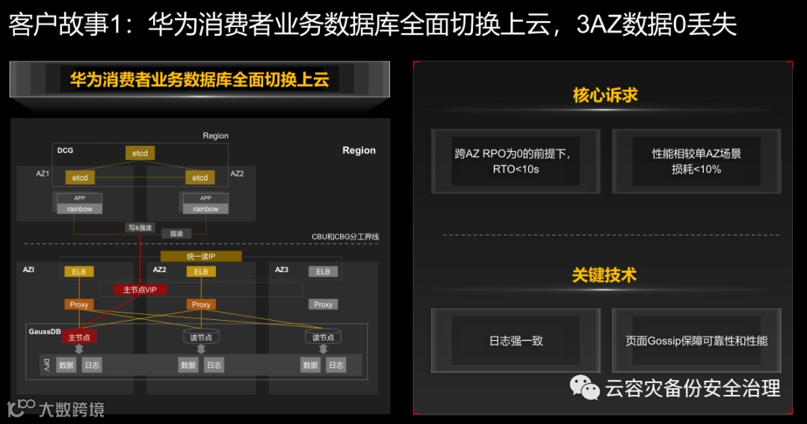This screenshot has width=807, height=424.
Task: Select the 日志强一致 card
Action: (516, 340)
